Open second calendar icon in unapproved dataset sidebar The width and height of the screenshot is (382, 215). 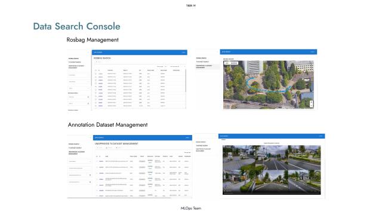point(90,182)
